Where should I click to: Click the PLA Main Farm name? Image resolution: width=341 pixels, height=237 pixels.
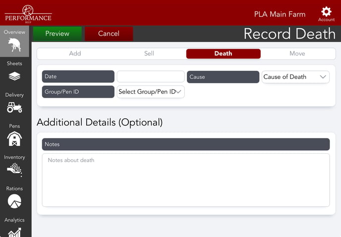pyautogui.click(x=280, y=14)
